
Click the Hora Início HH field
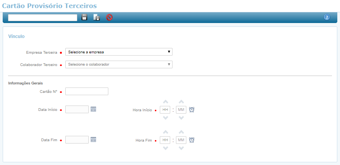point(165,110)
